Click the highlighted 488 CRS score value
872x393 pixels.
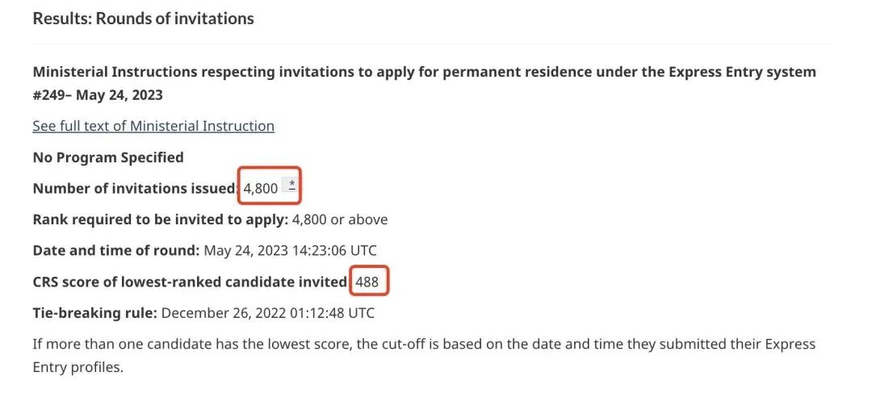(x=367, y=282)
